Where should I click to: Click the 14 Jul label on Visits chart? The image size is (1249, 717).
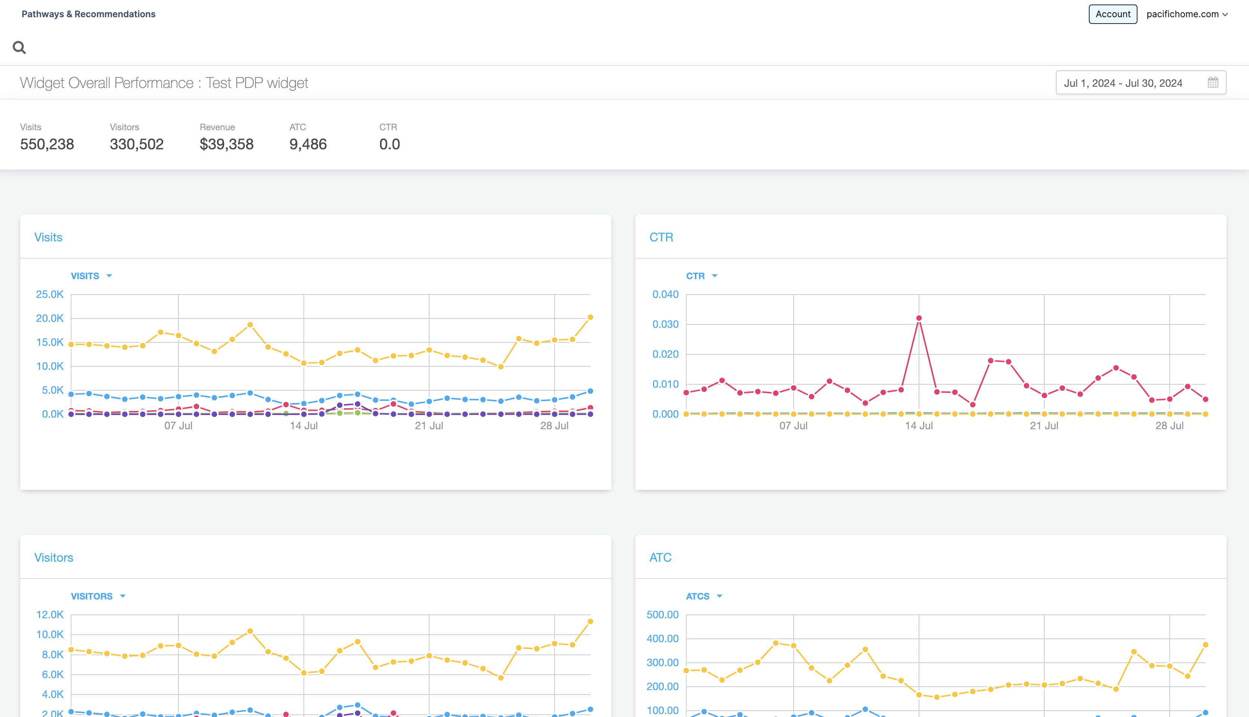click(304, 425)
